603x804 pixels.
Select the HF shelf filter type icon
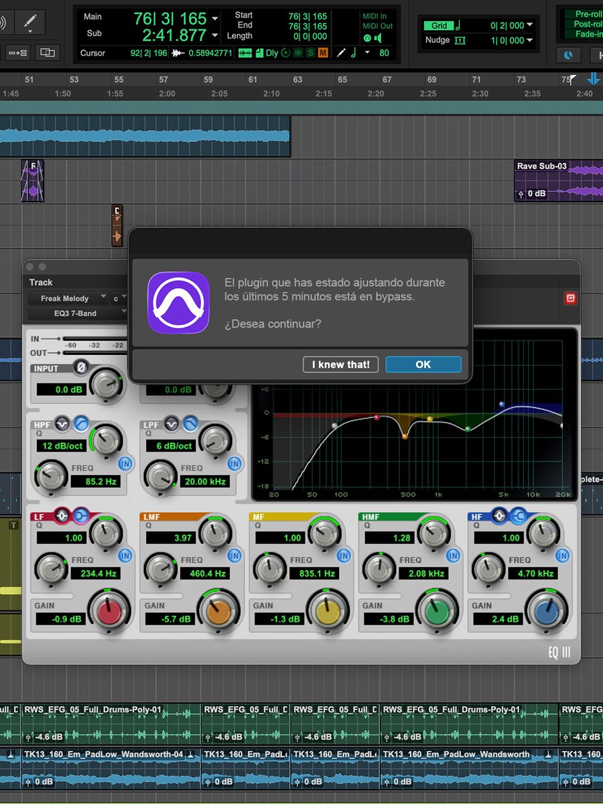[x=519, y=515]
